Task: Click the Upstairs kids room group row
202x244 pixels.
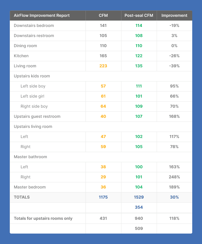Action: (x=32, y=76)
